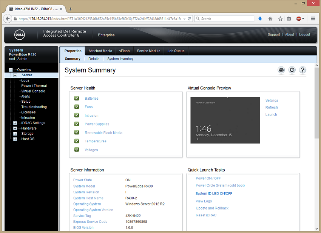
Task: Click the browser Search field
Action: click(x=224, y=19)
